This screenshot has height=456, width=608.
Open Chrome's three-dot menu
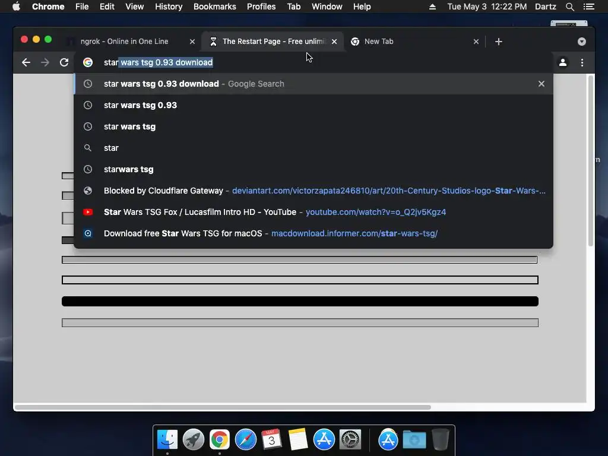(582, 62)
